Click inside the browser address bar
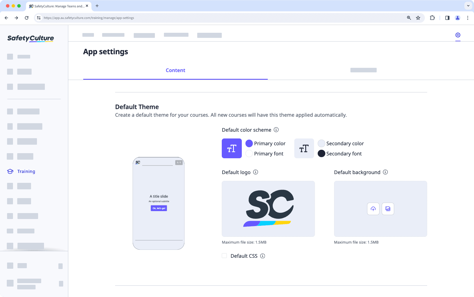Screen dimensions: 474x297 point(197,18)
